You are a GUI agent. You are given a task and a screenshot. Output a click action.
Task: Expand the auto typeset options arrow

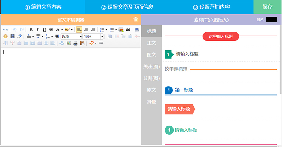pyautogui.click(x=96, y=43)
